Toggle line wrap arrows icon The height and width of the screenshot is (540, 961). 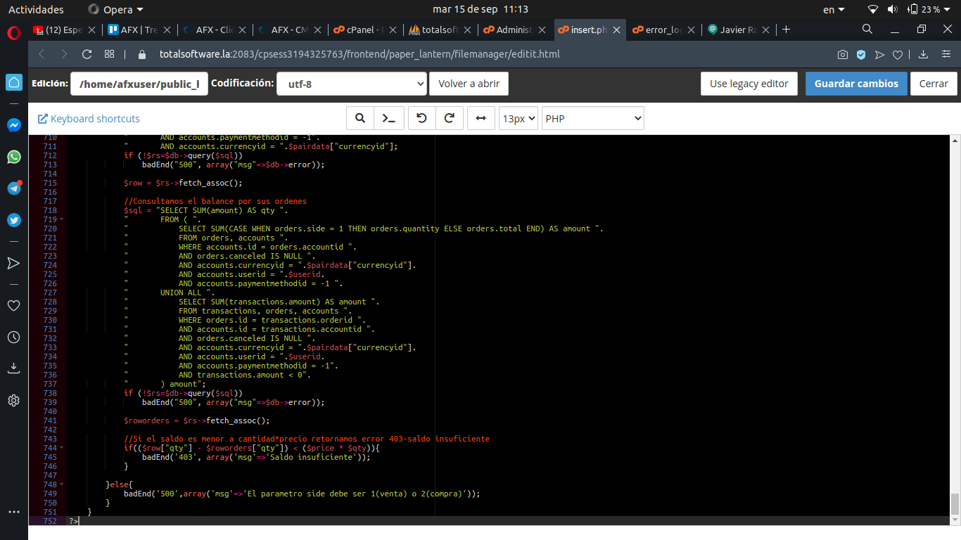coord(480,119)
